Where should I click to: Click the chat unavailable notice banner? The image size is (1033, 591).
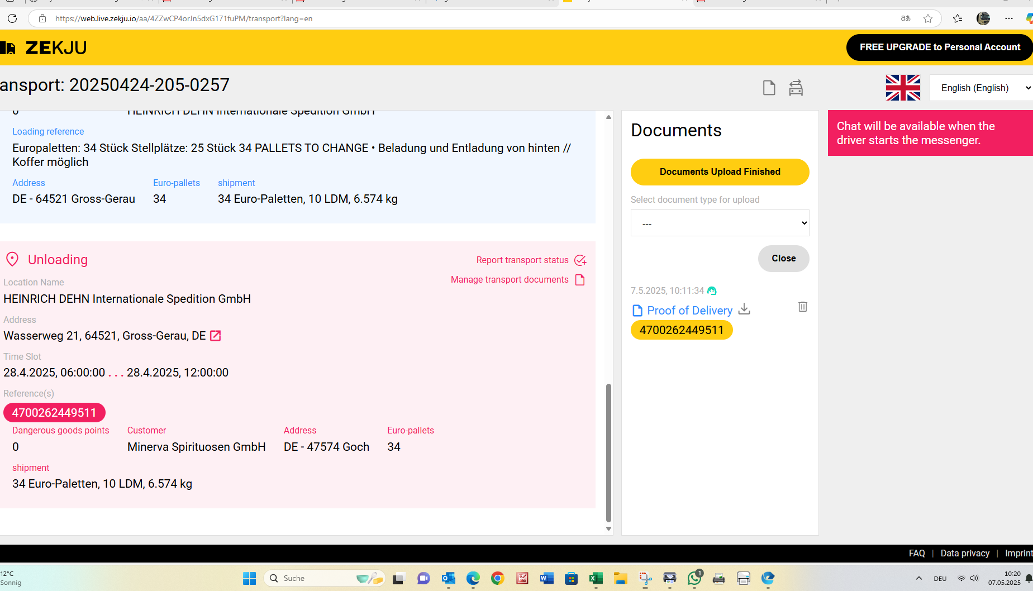(x=930, y=133)
